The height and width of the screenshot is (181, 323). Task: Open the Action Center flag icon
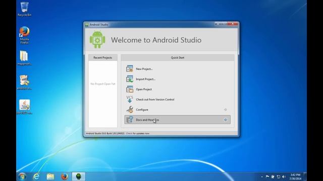(267, 176)
